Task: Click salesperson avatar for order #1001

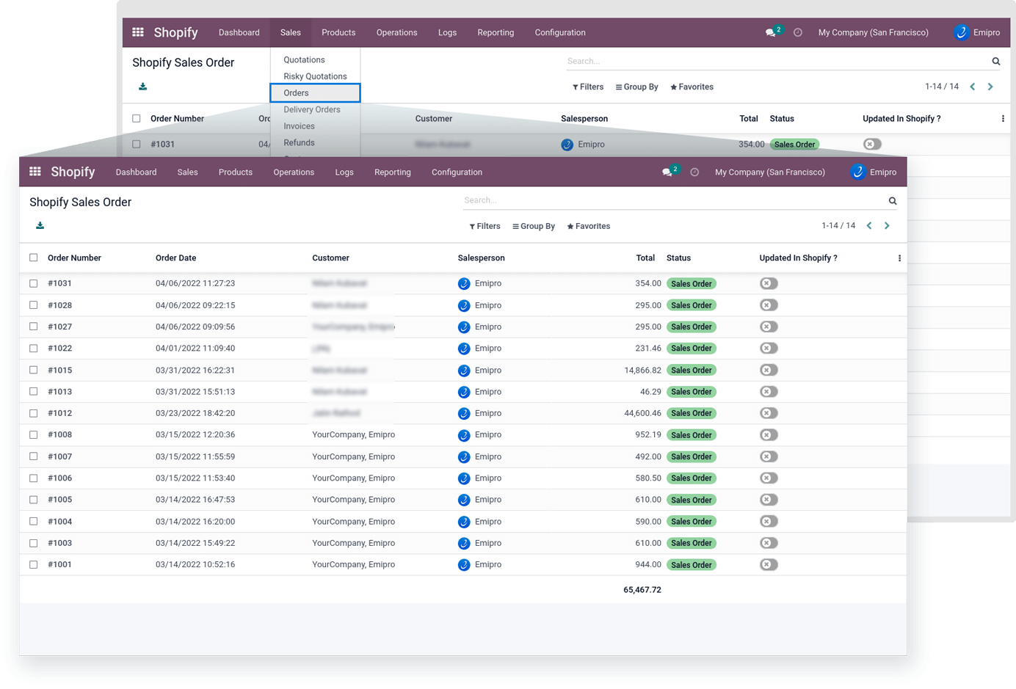Action: (464, 565)
